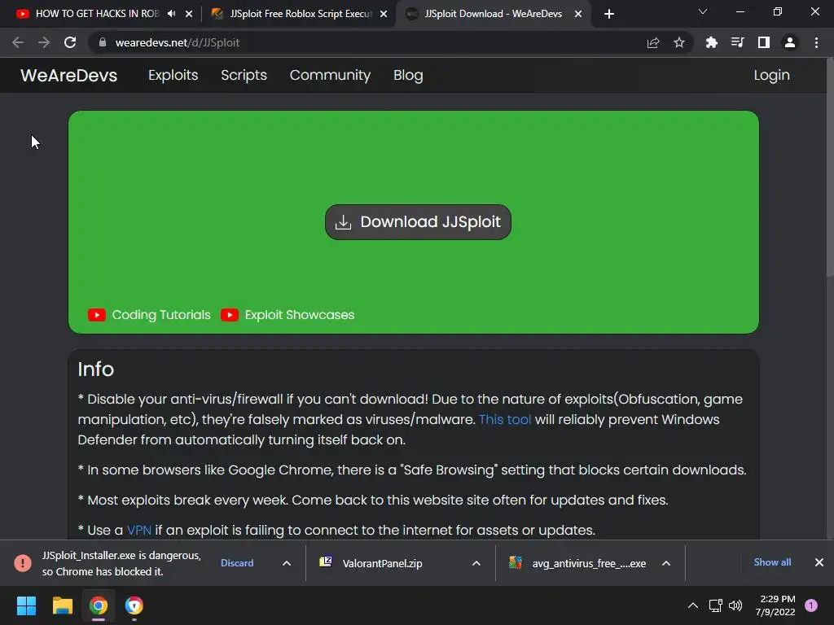
Task: Follow the VPN hyperlink
Action: click(x=138, y=530)
